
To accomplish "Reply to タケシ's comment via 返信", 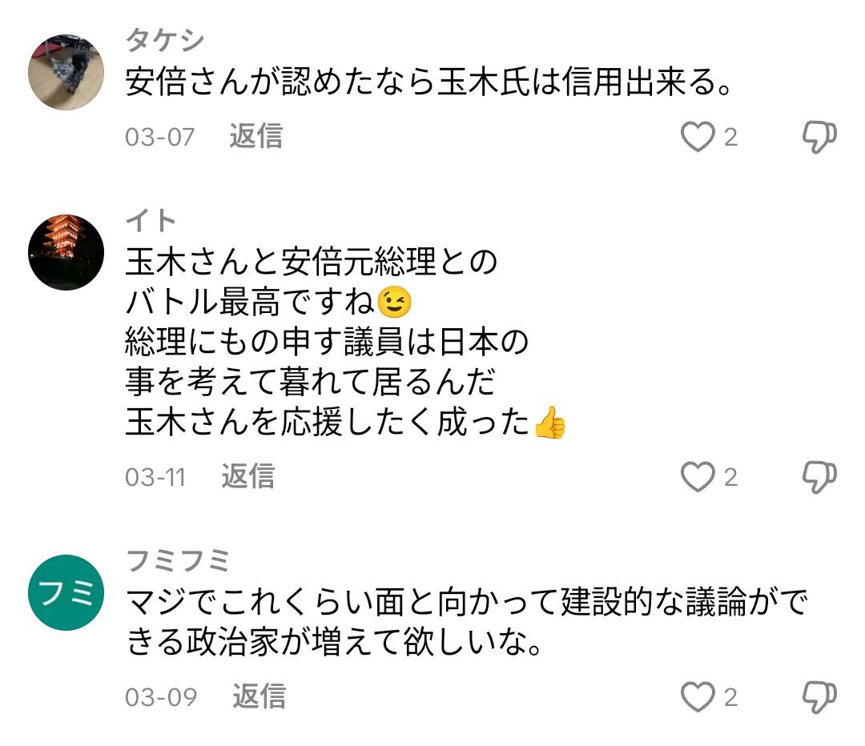I will (x=256, y=137).
